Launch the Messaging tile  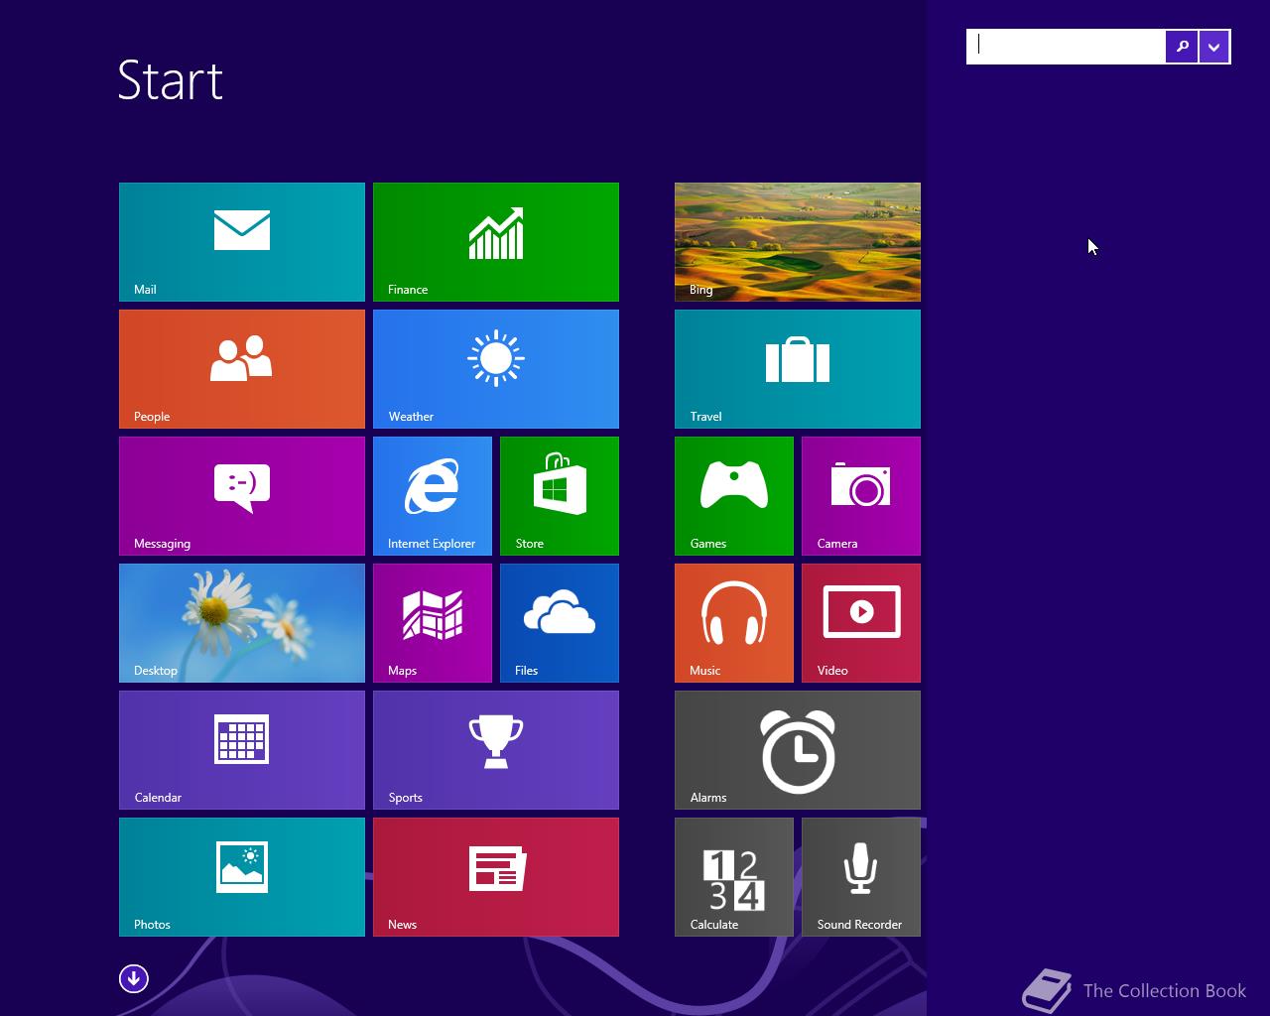pyautogui.click(x=242, y=496)
